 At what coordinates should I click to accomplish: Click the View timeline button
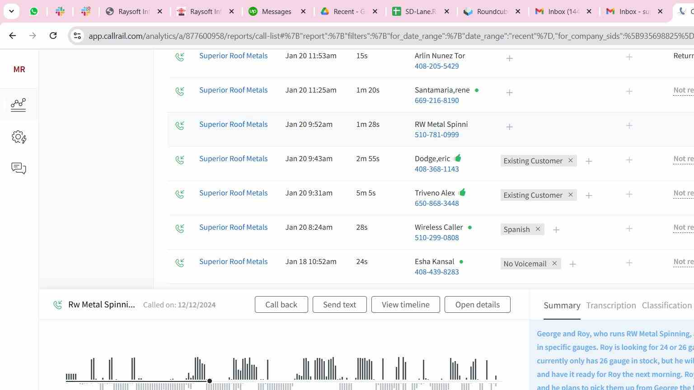coord(405,305)
